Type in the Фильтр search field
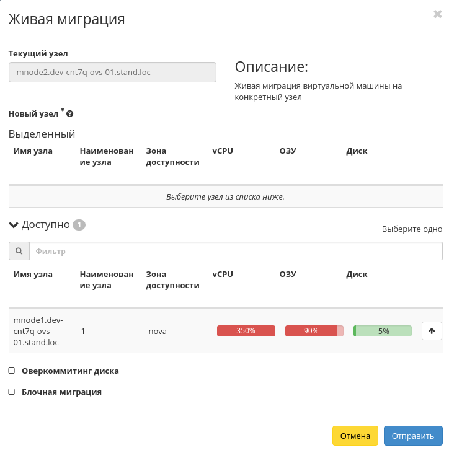 (x=236, y=251)
